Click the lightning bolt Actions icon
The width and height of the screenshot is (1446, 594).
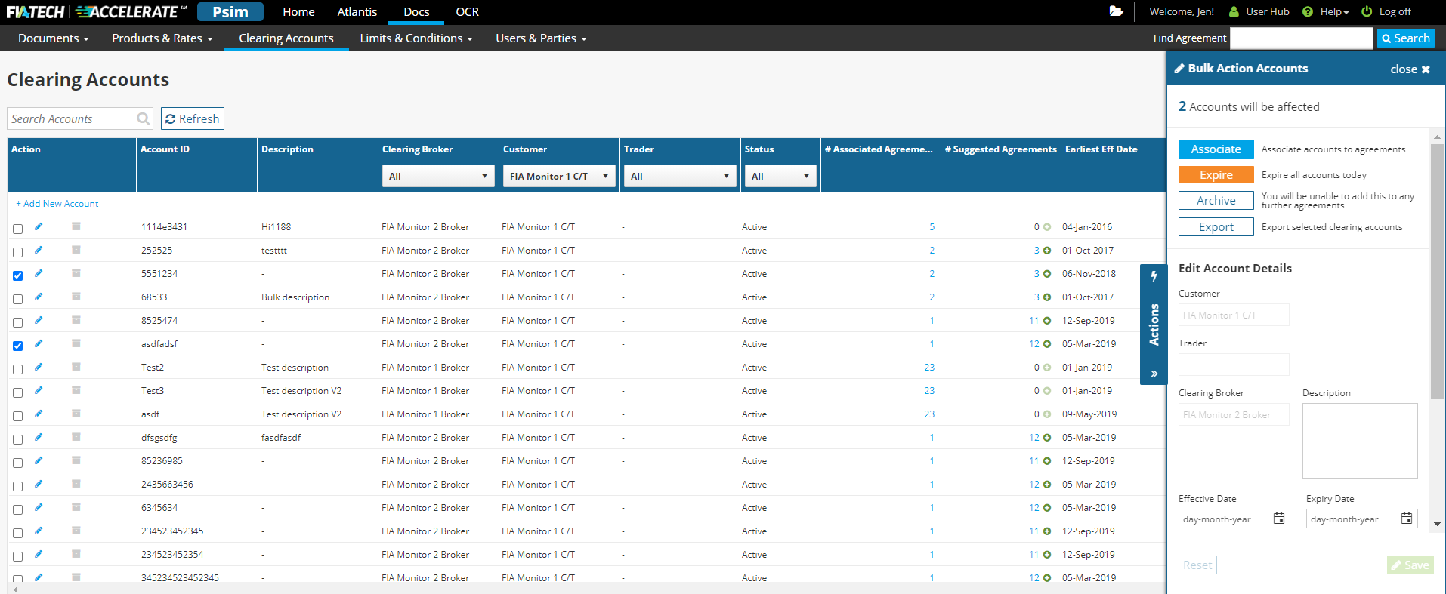(x=1154, y=276)
